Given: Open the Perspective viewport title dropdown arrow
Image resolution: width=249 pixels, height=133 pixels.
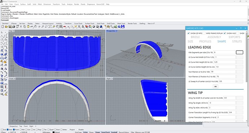Looking at the screenshot, I should click(117, 31).
